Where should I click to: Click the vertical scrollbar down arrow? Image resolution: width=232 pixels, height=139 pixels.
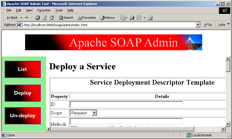click(x=228, y=124)
